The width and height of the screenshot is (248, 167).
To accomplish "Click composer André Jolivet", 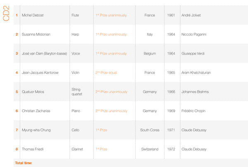I will pyautogui.click(x=193, y=15).
